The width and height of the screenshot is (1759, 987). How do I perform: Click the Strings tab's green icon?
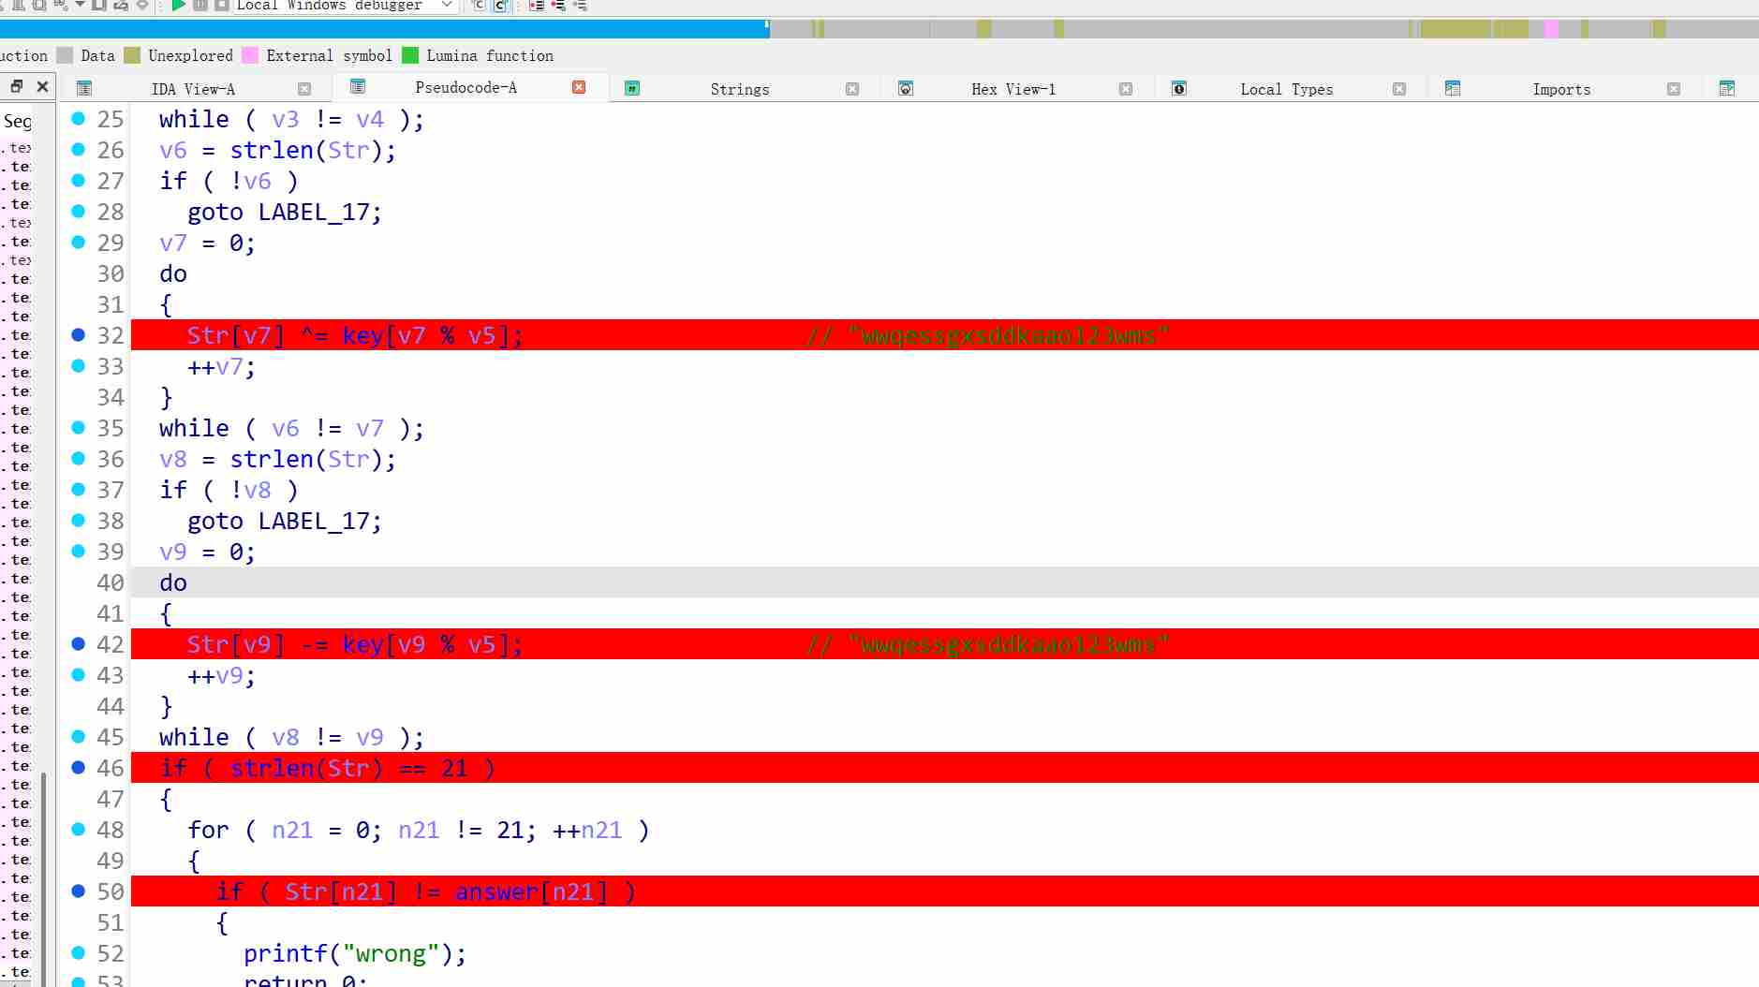coord(632,88)
